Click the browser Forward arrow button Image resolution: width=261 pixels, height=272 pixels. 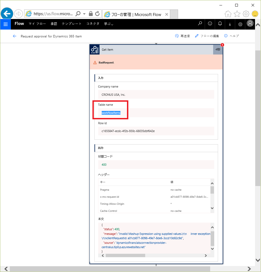18,14
